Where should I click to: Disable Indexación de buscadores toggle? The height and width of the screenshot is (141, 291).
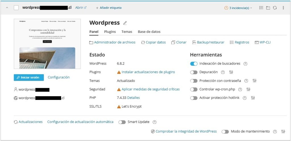(194, 64)
